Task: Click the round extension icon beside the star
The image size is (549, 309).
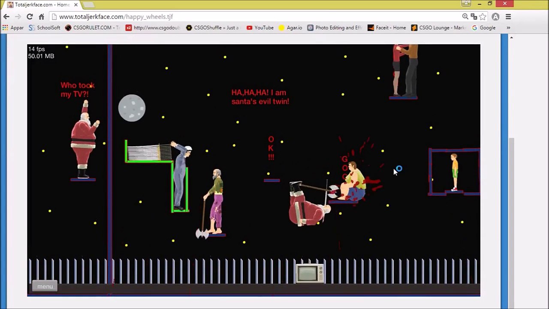Action: coord(495,17)
